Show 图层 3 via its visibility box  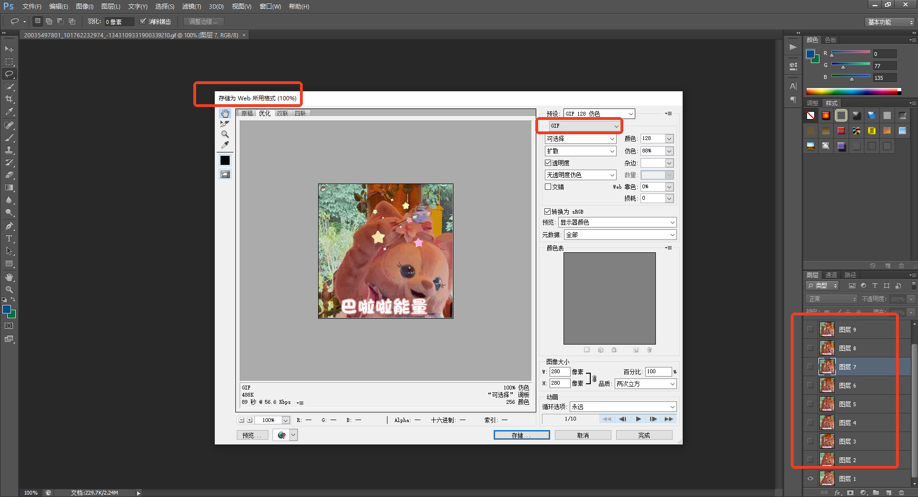810,441
